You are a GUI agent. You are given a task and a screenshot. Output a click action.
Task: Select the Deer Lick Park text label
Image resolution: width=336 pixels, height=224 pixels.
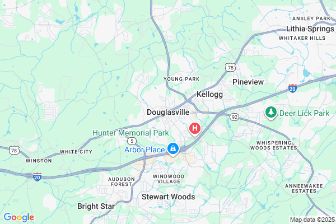coord(304,113)
